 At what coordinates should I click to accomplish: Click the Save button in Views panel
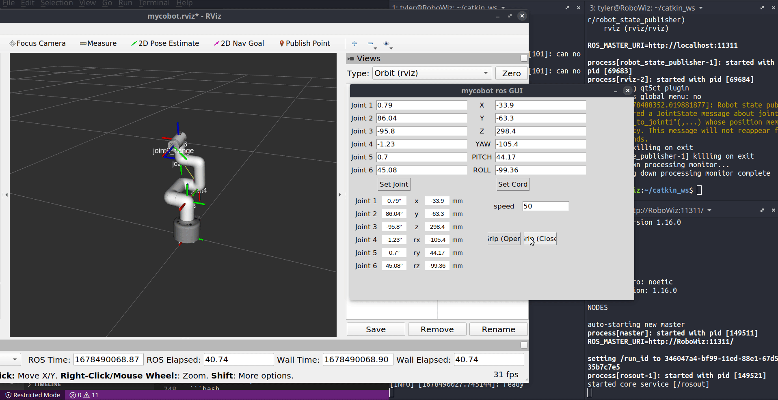point(376,329)
